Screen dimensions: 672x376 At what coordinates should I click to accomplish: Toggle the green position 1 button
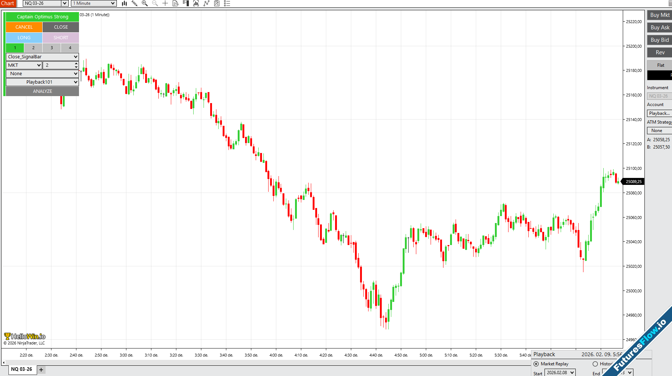point(15,48)
